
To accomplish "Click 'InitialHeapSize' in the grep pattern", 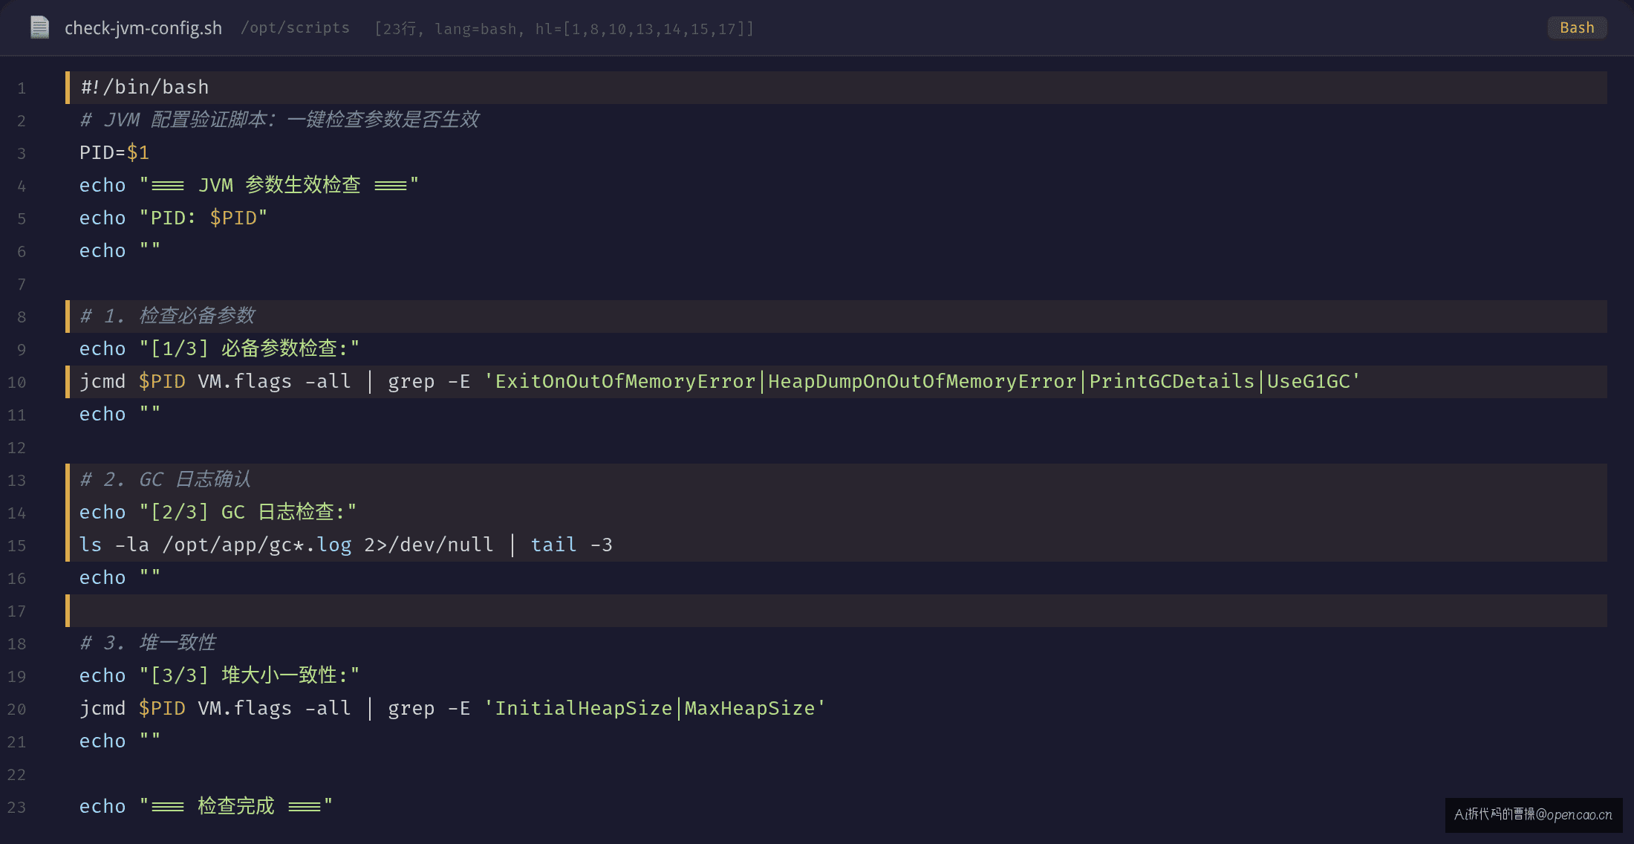I will click(x=583, y=708).
